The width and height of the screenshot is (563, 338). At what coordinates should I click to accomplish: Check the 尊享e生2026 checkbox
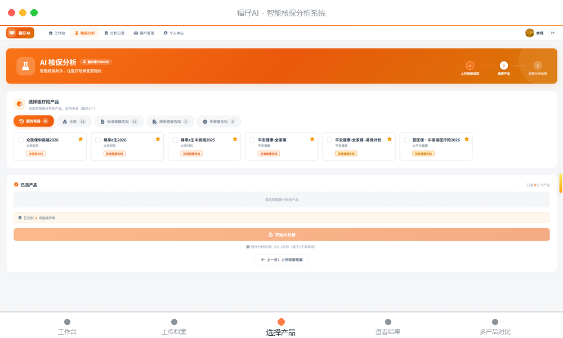[97, 140]
